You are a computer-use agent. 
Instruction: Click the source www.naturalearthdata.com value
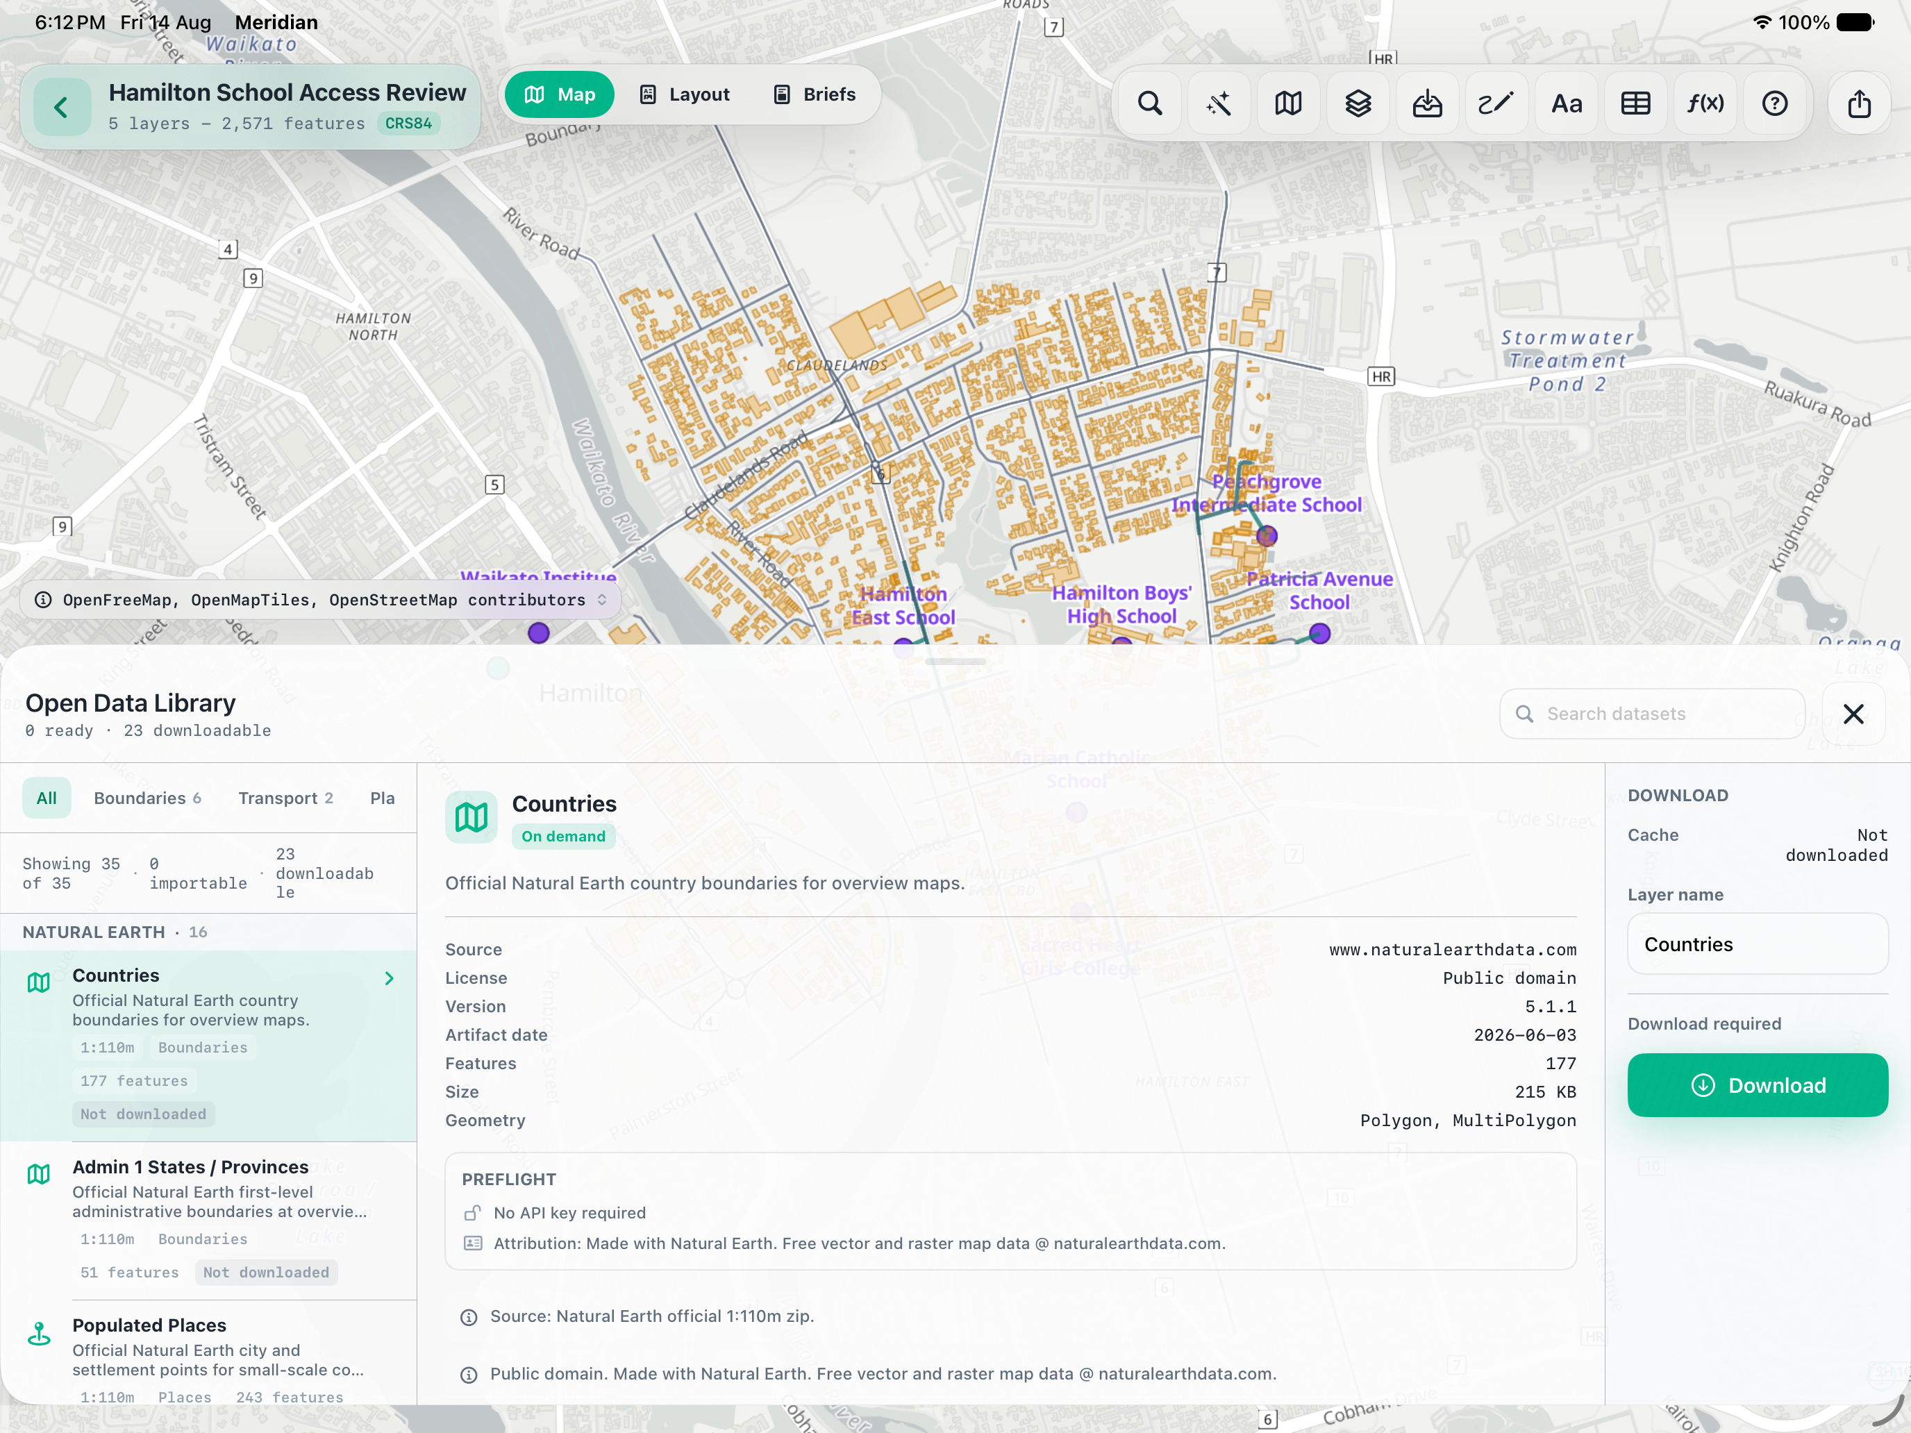click(x=1452, y=949)
